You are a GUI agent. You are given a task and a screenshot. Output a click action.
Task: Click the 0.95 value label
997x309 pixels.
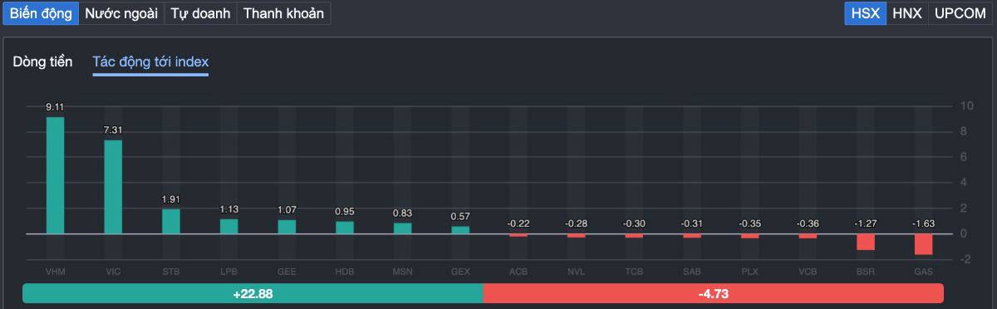click(345, 212)
